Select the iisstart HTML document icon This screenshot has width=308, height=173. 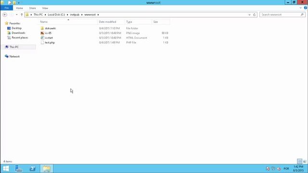coord(42,37)
